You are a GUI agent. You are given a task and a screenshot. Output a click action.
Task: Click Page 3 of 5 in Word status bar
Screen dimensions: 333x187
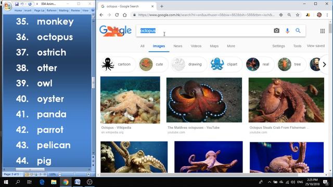(x=11, y=175)
